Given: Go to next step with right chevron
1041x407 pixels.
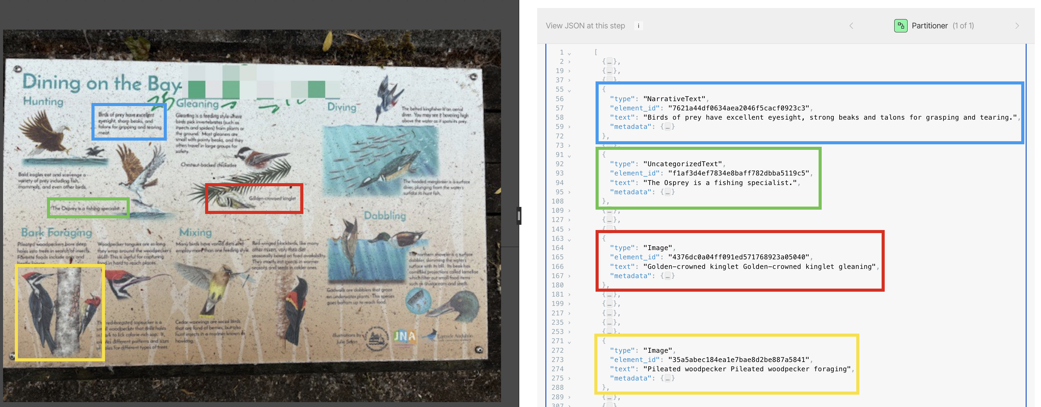Looking at the screenshot, I should tap(1017, 26).
